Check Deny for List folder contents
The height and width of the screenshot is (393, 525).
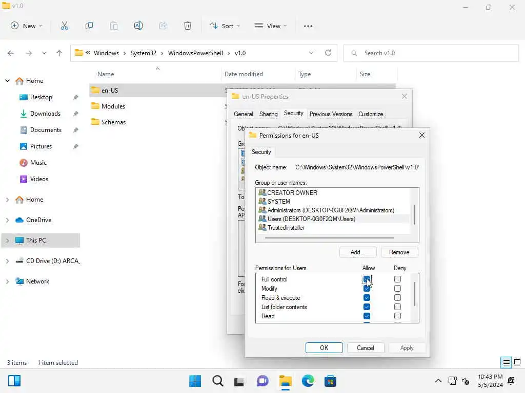click(x=397, y=307)
